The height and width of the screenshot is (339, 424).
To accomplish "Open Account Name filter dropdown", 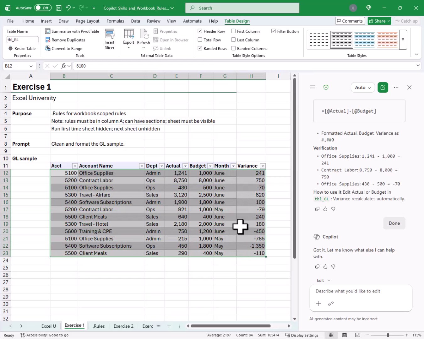I will coord(142,166).
